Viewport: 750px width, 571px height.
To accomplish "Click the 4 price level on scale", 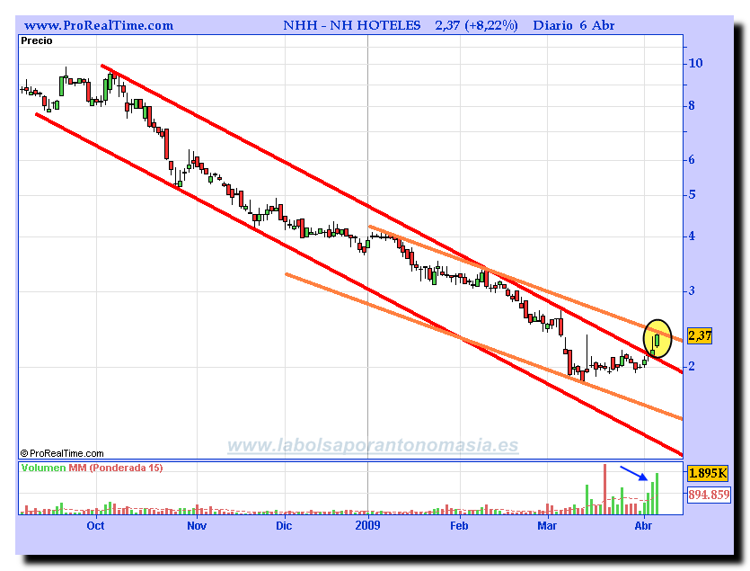I will (x=691, y=236).
